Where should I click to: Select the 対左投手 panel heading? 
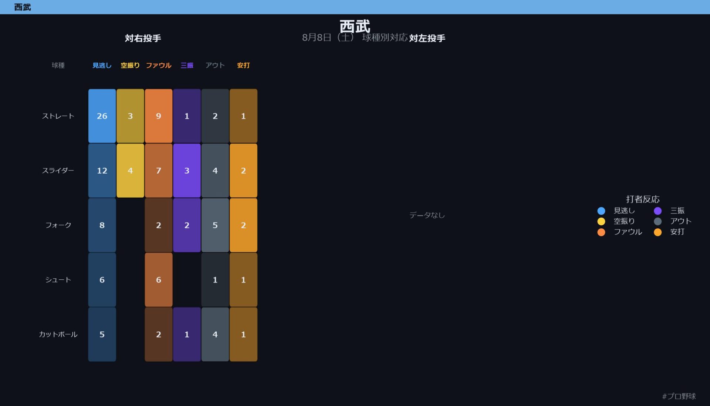[x=427, y=38]
